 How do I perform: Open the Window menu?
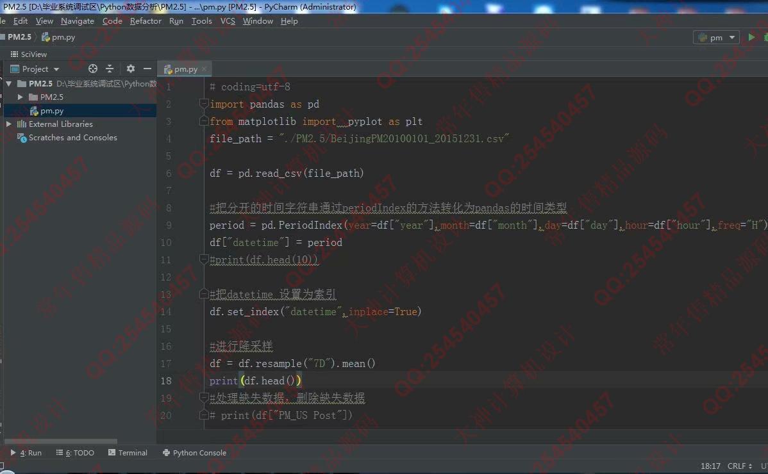coord(258,21)
